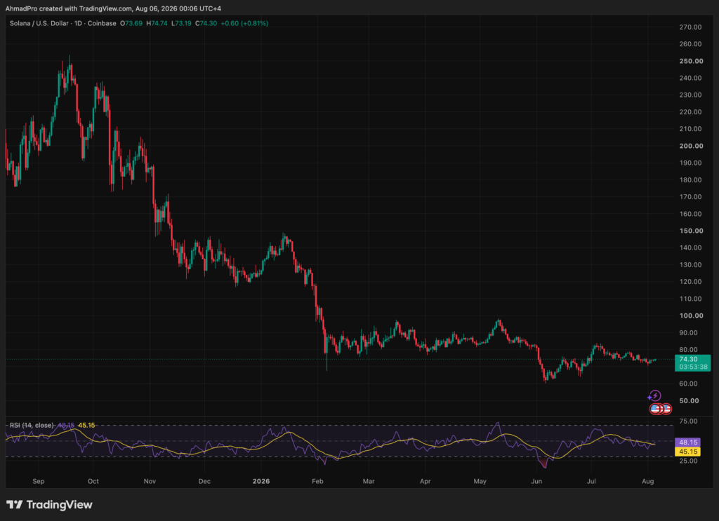
Task: Click the 75.00 level on RSI scale
Action: [688, 421]
